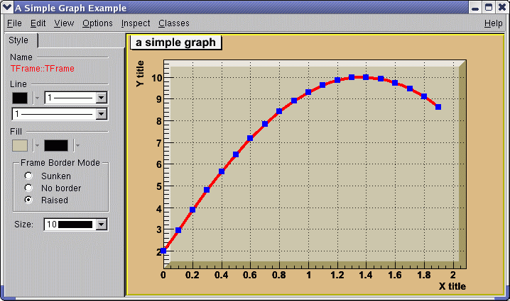510x301 pixels.
Task: Click the black Line color swatch
Action: click(x=20, y=98)
